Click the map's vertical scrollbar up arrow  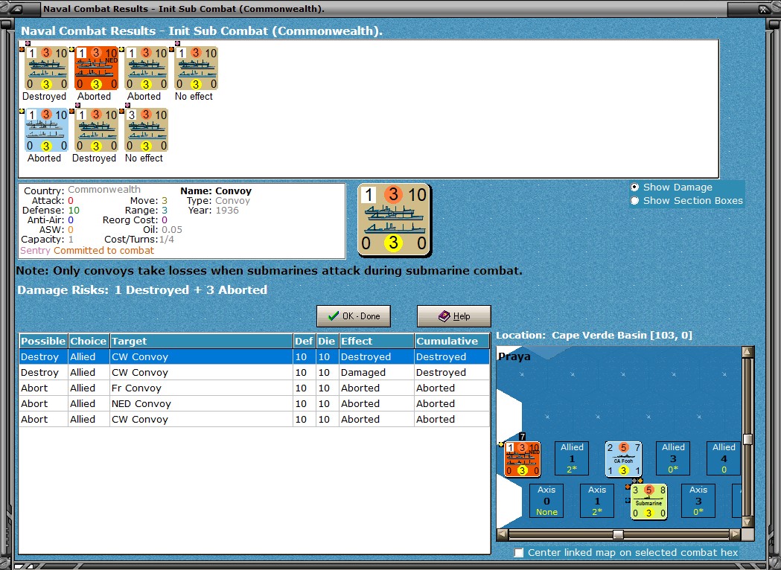coord(747,353)
